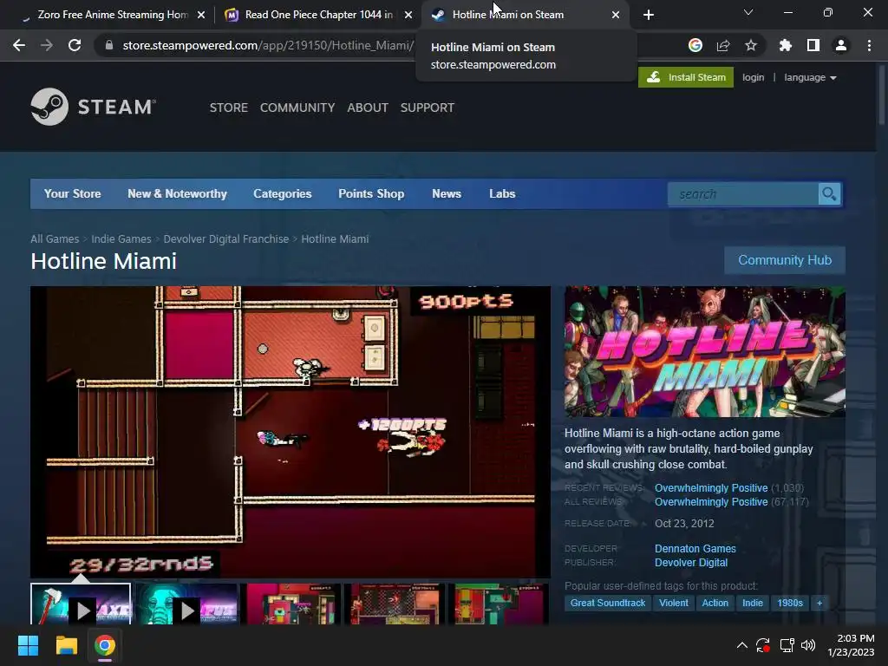Select the 1980s tag
This screenshot has width=888, height=666.
790,604
